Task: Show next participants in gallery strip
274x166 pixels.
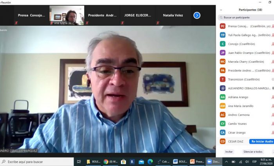Action: 197,15
